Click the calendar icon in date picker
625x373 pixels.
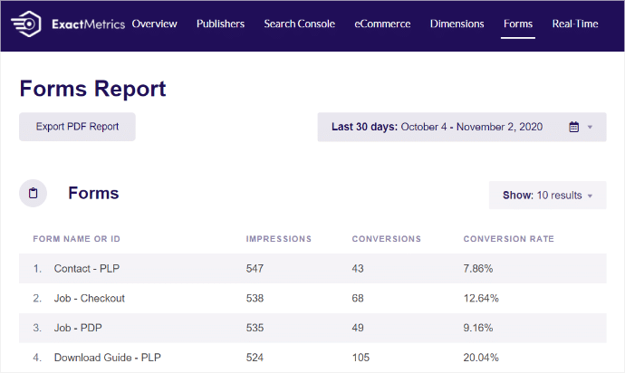point(573,127)
